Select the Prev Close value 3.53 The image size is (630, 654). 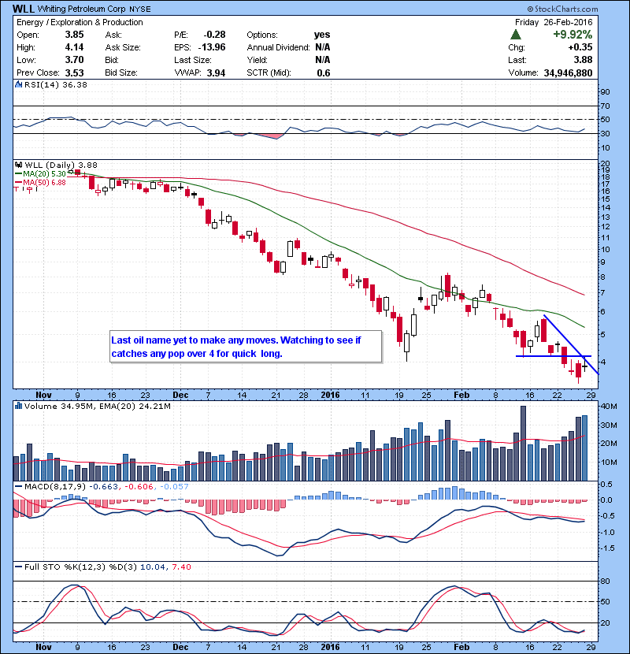point(74,73)
